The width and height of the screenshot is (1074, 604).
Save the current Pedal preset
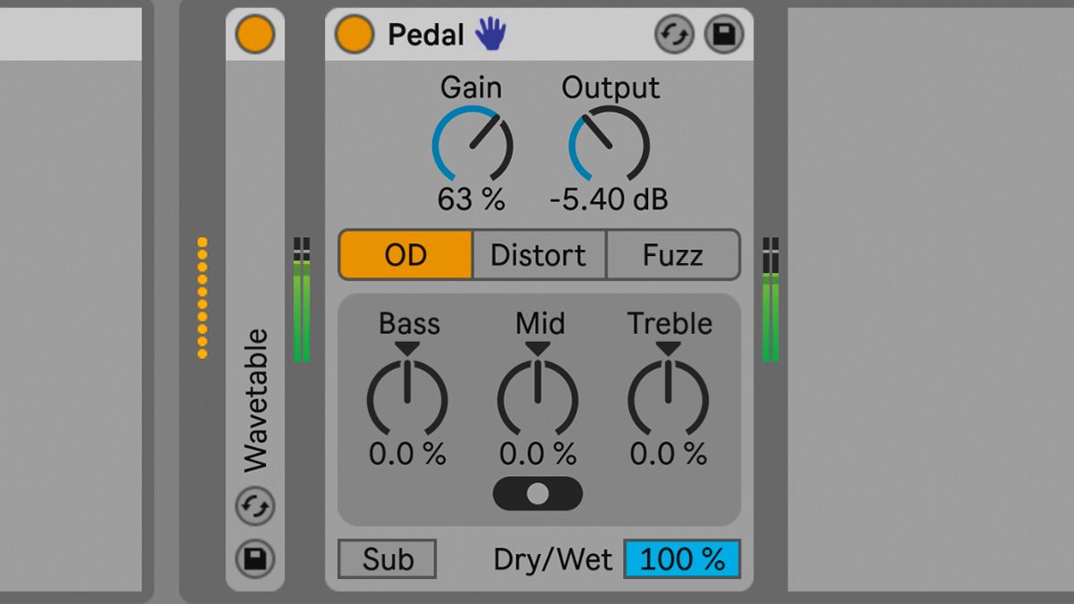pyautogui.click(x=724, y=34)
